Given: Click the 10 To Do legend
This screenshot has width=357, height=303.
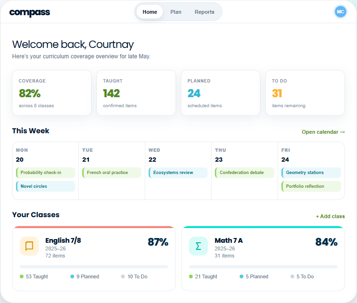Looking at the screenshot, I should point(134,276).
